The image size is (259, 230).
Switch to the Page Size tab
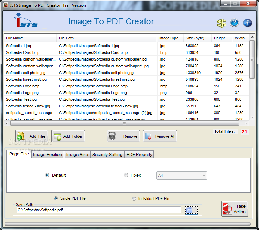[x=19, y=154]
